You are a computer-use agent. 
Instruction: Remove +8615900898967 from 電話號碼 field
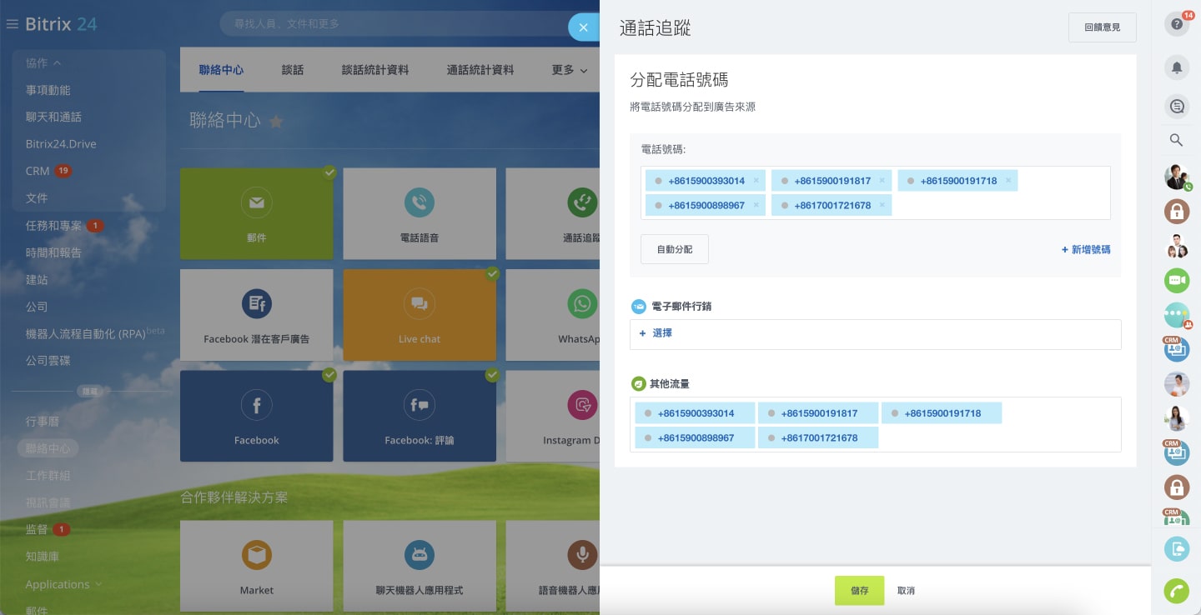pos(756,205)
